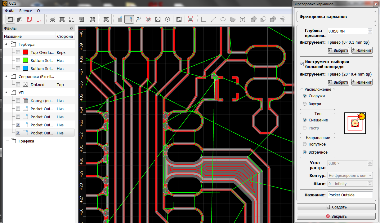Collapse the Гербера tree folder
The height and width of the screenshot is (223, 380).
pyautogui.click(x=7, y=44)
